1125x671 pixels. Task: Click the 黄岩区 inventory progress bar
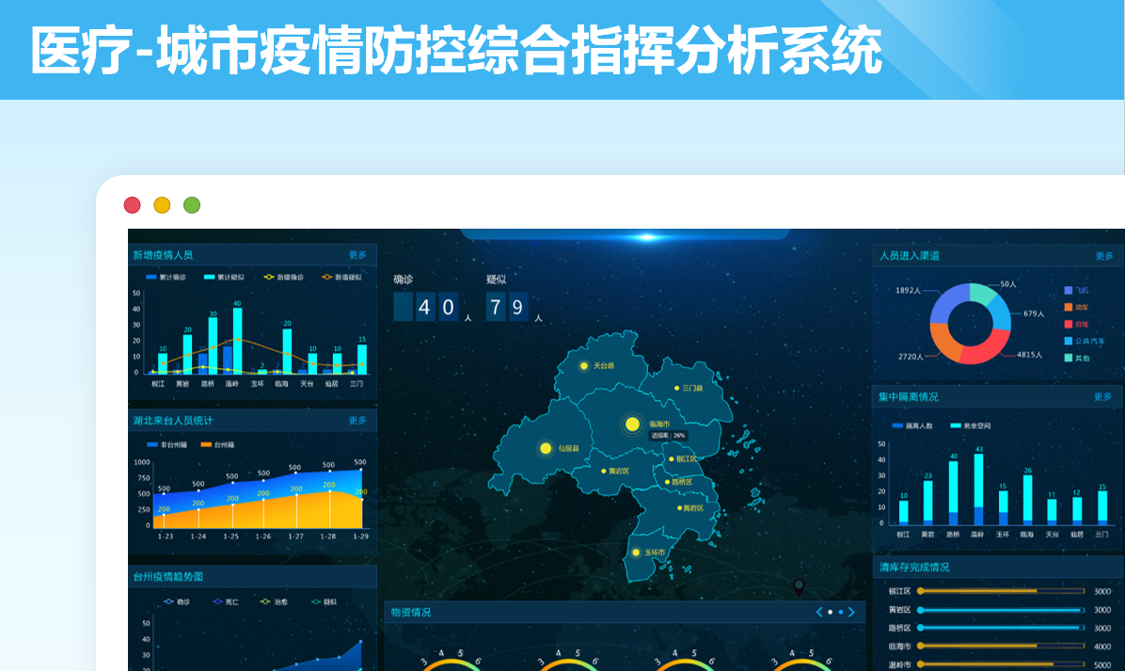point(1001,610)
